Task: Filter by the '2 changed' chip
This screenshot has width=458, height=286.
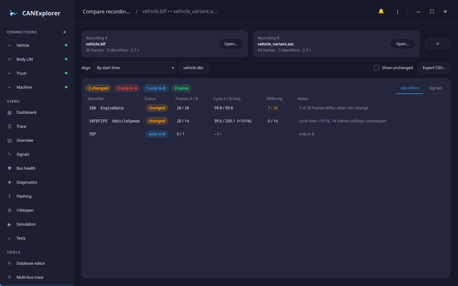Action: [98, 88]
